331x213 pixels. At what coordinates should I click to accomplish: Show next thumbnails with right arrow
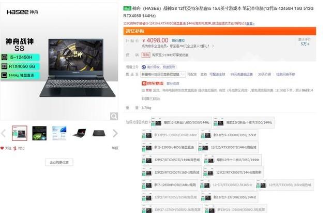[x=115, y=133]
